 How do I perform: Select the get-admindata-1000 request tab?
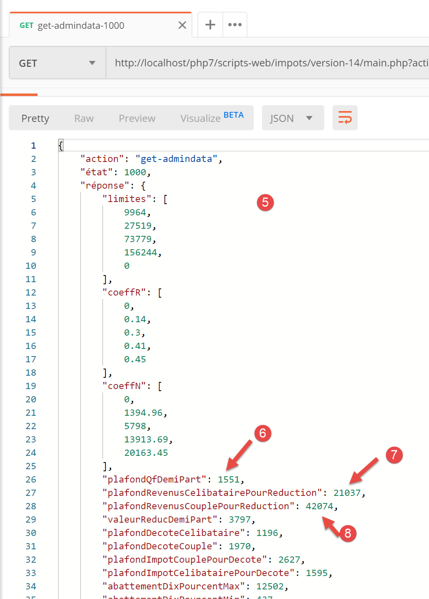pos(81,25)
